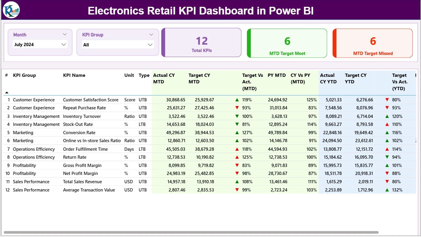
Task: Click the sort arrow under the # column header
Action: click(7, 92)
